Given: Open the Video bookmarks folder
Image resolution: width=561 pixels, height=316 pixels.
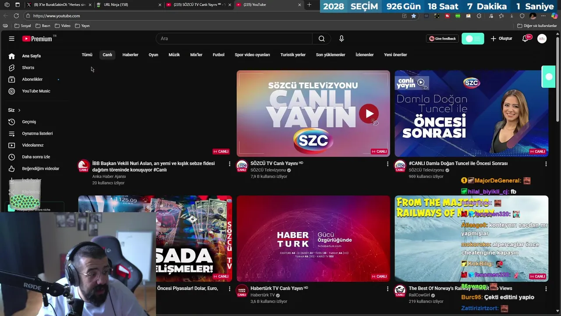Looking at the screenshot, I should pos(63,26).
